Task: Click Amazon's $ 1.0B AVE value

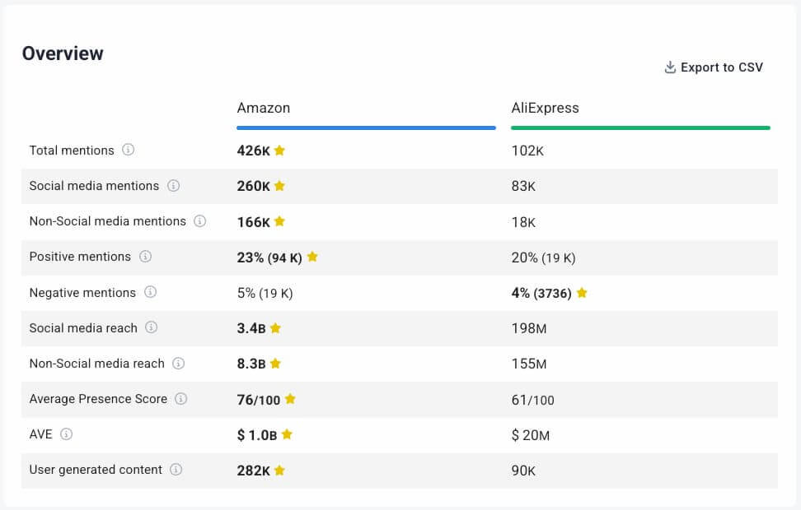Action: coord(258,434)
